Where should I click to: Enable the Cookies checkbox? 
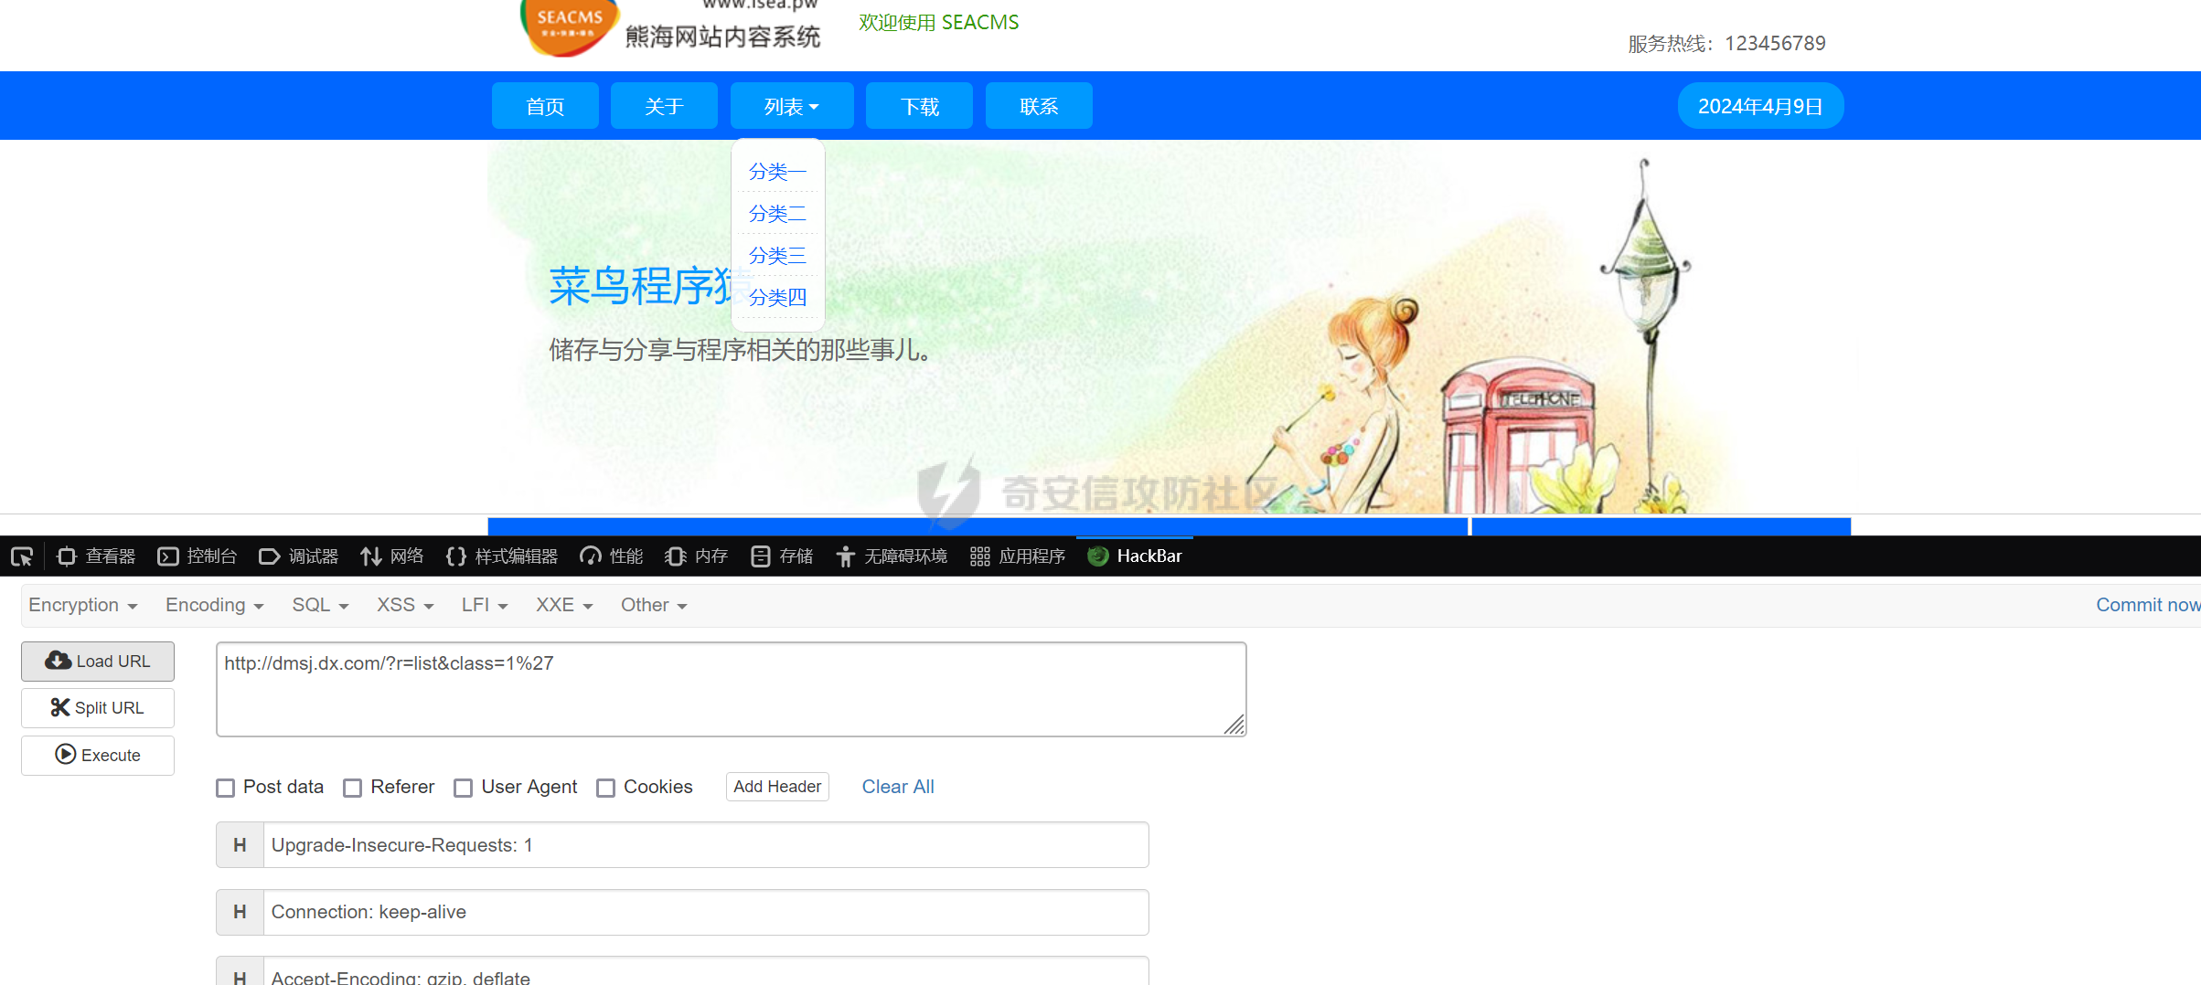pos(606,788)
